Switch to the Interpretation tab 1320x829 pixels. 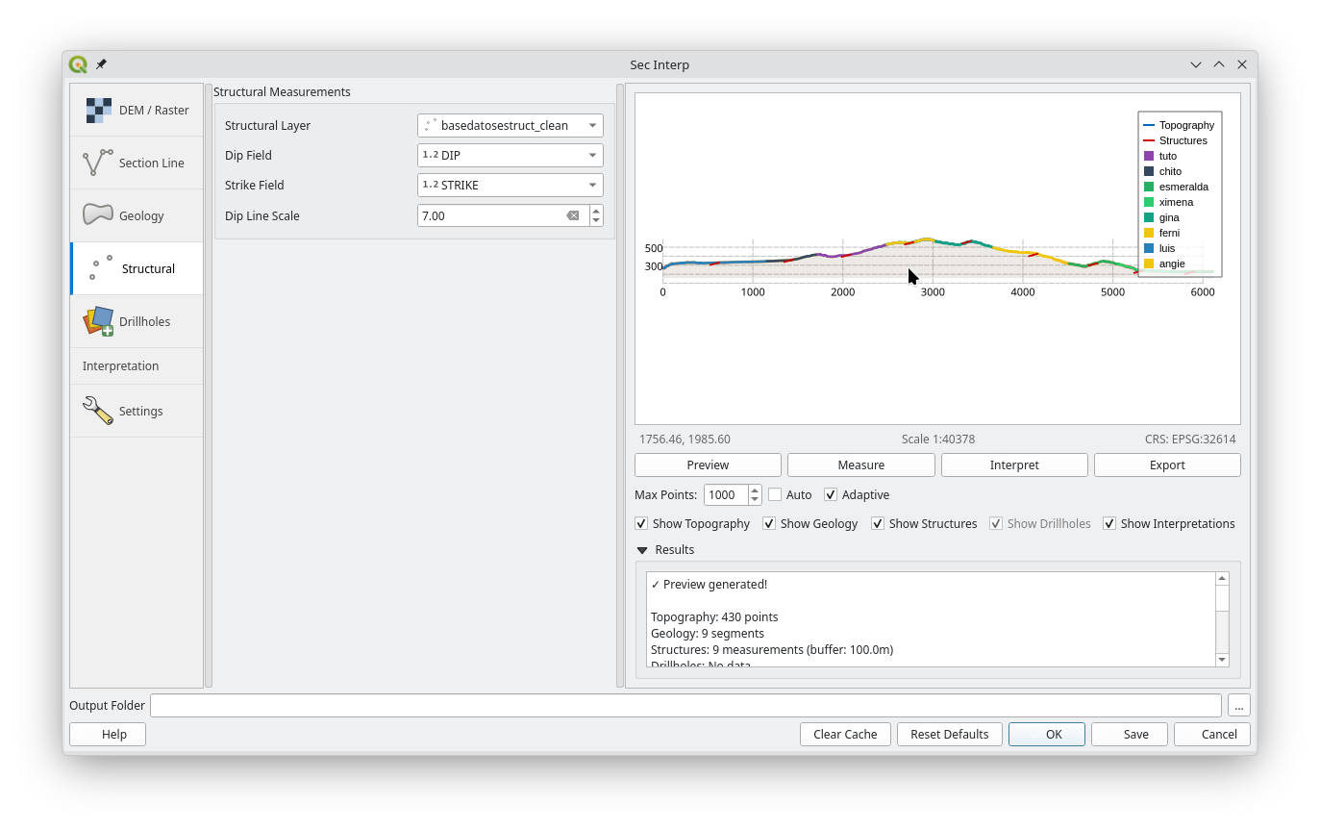(121, 366)
